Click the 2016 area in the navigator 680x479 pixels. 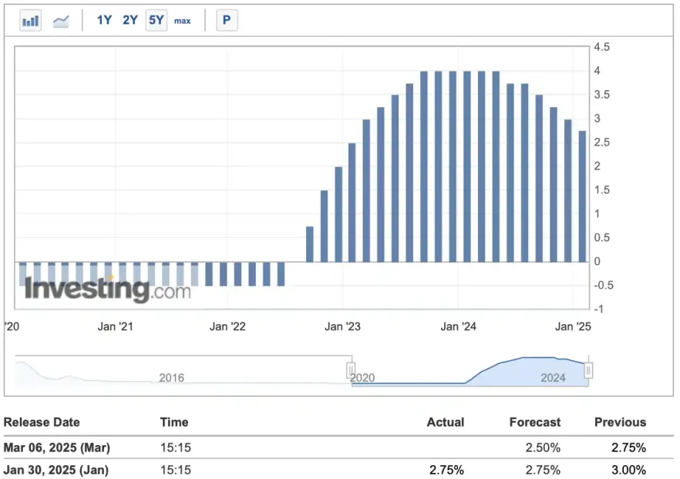click(171, 377)
